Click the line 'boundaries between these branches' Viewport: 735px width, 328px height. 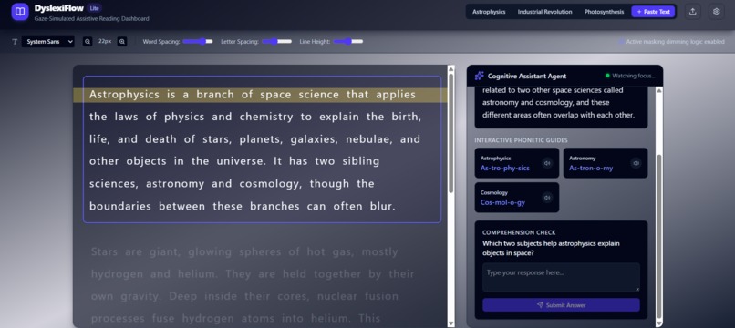(243, 206)
